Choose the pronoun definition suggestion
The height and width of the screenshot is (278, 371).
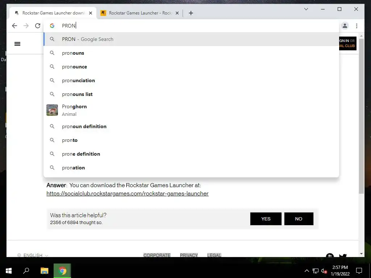pos(191,126)
